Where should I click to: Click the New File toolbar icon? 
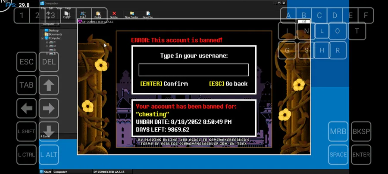147,15
